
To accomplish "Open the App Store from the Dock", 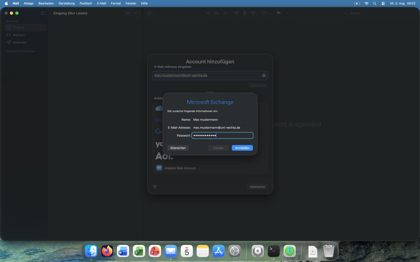I will [218, 251].
